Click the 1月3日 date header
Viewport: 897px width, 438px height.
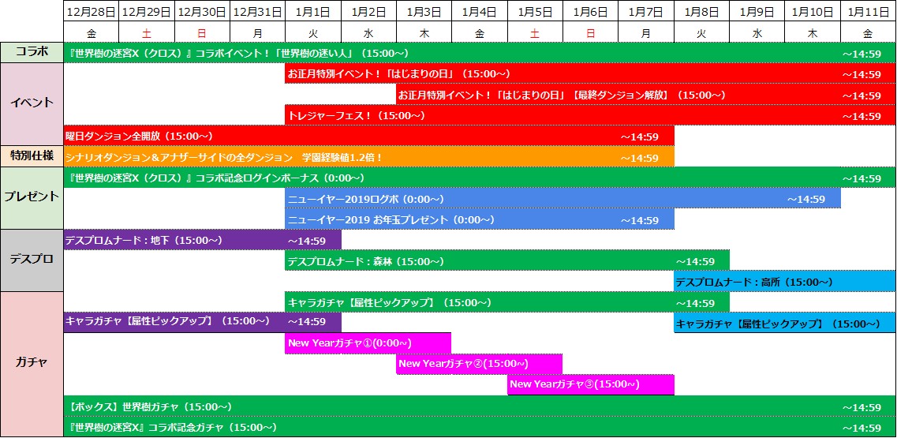(x=424, y=12)
